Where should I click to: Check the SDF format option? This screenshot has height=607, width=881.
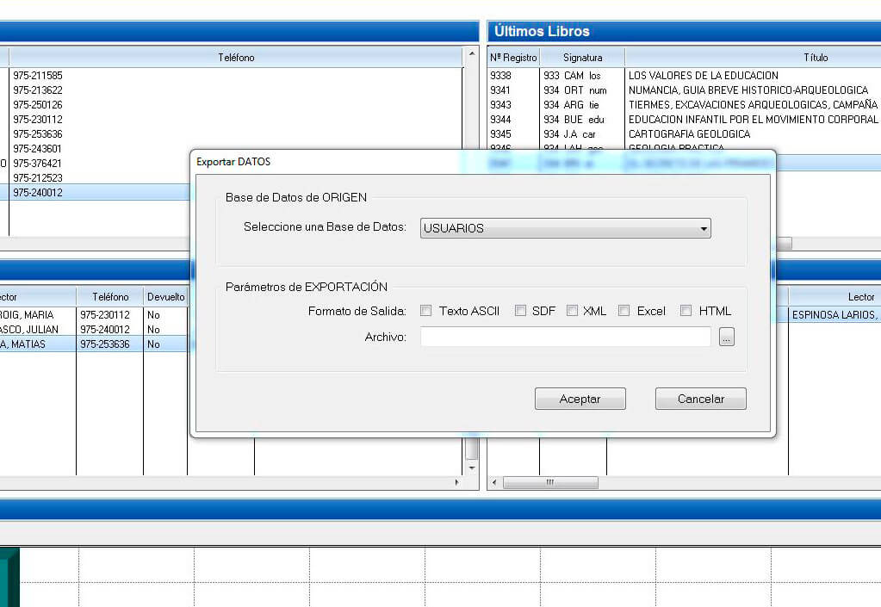[x=520, y=311]
